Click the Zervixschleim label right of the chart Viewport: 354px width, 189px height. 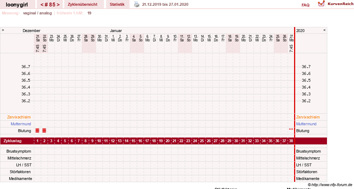pyautogui.click(x=308, y=117)
